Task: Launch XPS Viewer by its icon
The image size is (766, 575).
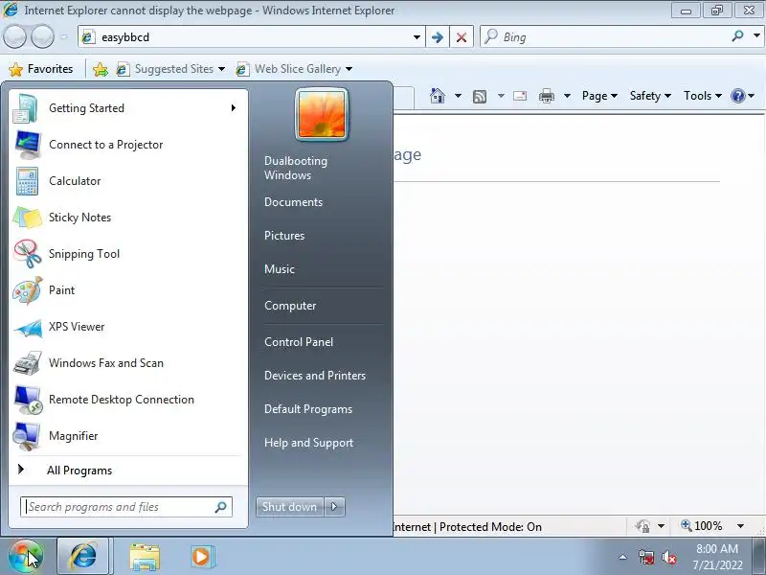Action: coord(28,327)
